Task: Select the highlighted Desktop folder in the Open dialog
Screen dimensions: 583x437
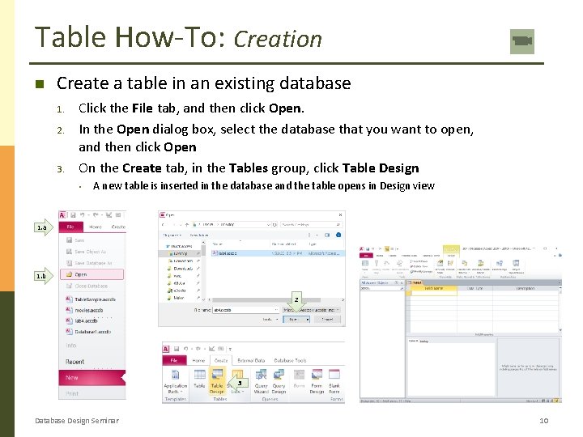Action: (x=180, y=253)
